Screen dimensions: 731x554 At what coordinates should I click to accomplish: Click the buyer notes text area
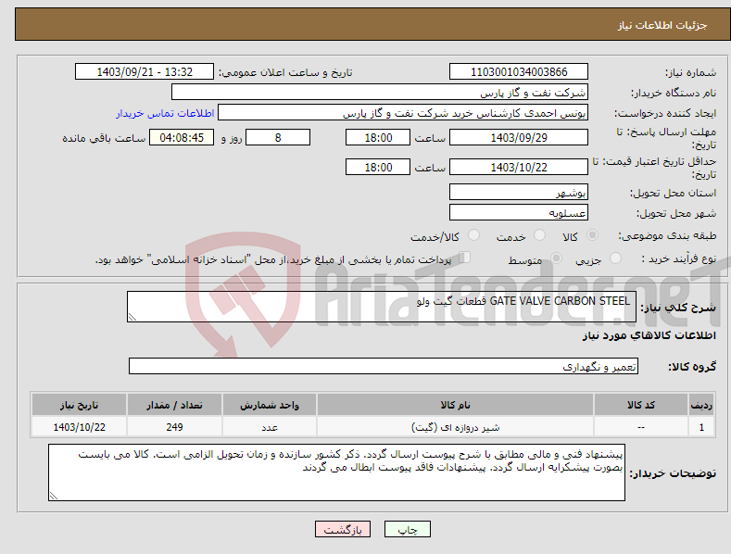point(336,472)
